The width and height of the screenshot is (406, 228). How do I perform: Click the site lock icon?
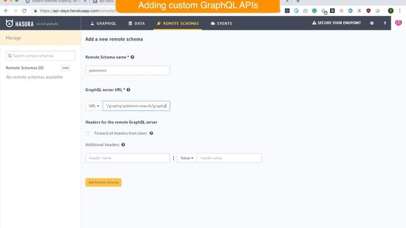(x=36, y=11)
